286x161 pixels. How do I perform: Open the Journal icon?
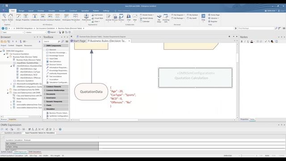108,17
